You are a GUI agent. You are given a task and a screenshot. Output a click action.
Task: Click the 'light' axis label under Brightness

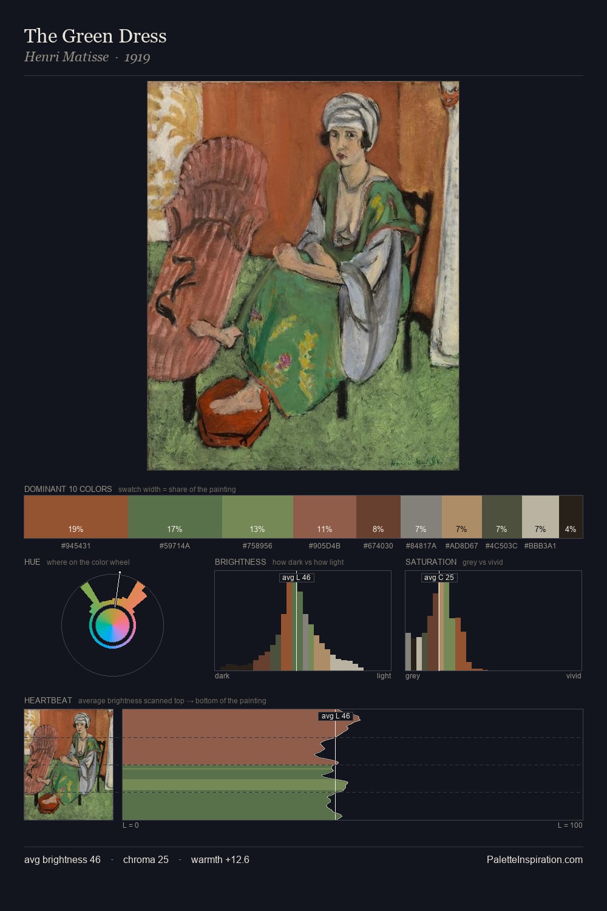pyautogui.click(x=384, y=676)
